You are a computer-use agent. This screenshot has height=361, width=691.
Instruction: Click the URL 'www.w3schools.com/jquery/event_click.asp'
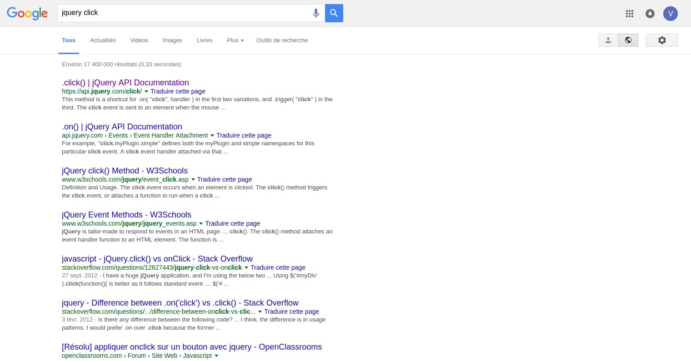coord(125,179)
